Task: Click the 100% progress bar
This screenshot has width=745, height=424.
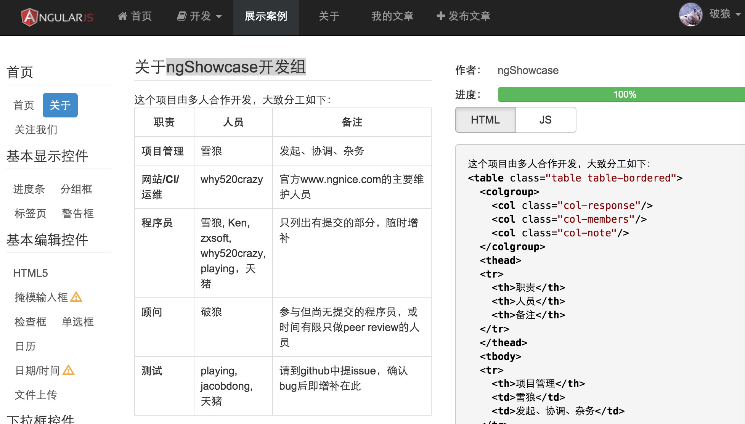Action: pos(621,95)
